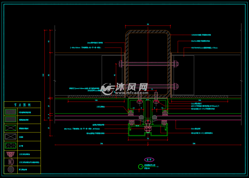The height and width of the screenshot is (178, 249).
Task: Select the magenta oval 室外 label
Action: click(149, 159)
